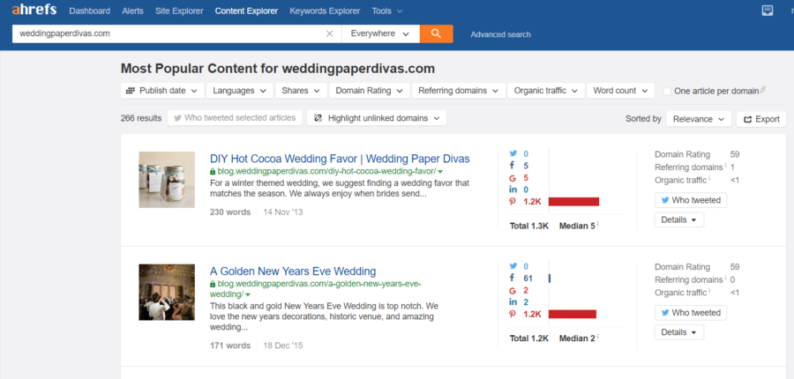
Task: Open DIY Hot Cocoa Wedding Favor title link
Action: tap(340, 159)
